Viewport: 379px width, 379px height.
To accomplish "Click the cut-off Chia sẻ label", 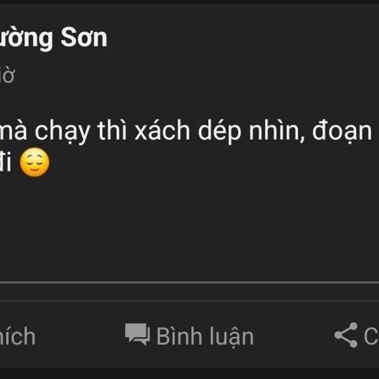I will pos(371,336).
